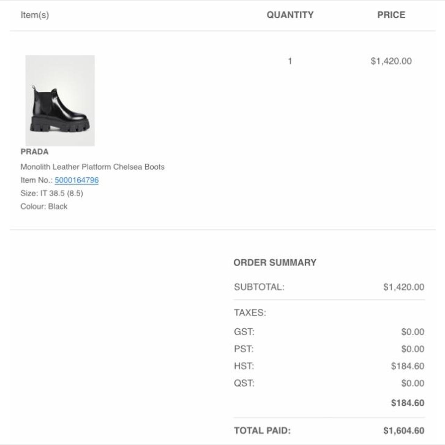Select the SUBTOTAL label
This screenshot has width=445, height=445.
[x=259, y=287]
